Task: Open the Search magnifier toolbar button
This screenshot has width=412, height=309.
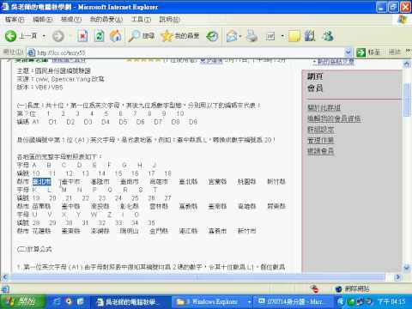Action: tap(141, 36)
